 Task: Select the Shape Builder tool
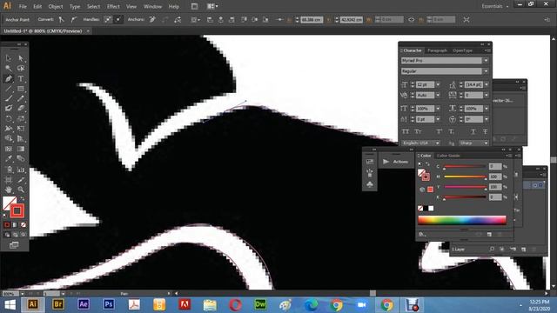pos(9,139)
